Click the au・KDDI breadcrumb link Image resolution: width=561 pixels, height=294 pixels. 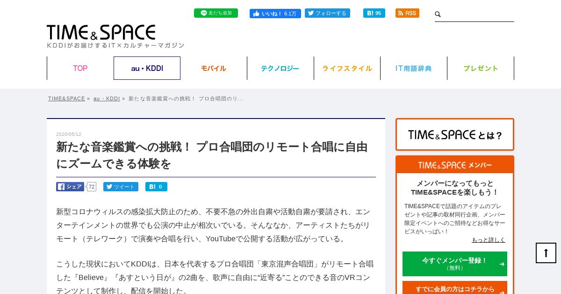pyautogui.click(x=107, y=98)
